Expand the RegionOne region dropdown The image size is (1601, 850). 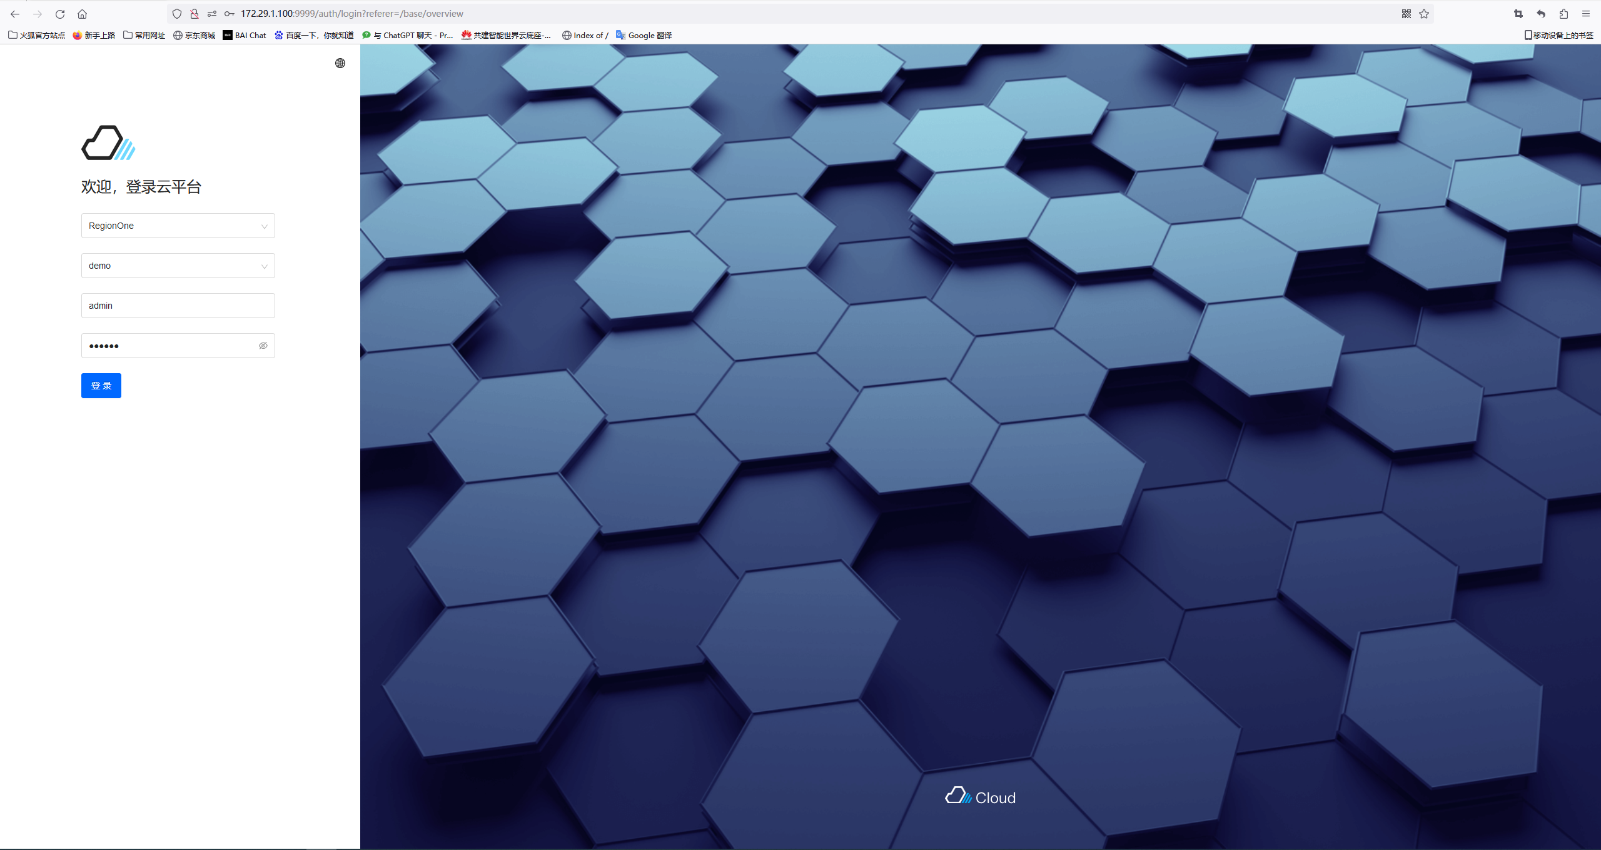(178, 226)
